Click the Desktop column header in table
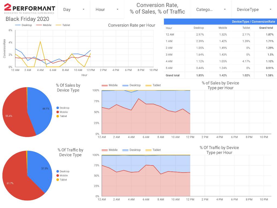 click(199, 28)
